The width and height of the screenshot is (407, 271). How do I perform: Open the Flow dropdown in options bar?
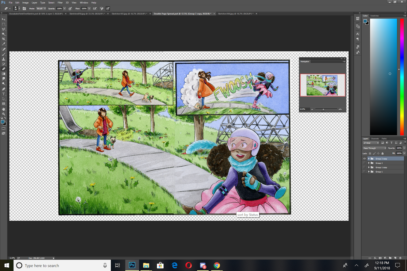89,9
